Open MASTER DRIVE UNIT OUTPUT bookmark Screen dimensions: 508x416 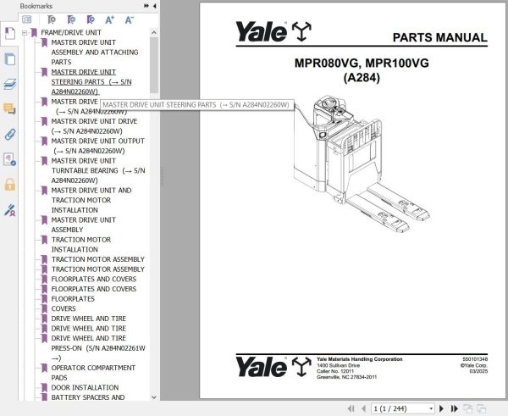click(x=98, y=146)
